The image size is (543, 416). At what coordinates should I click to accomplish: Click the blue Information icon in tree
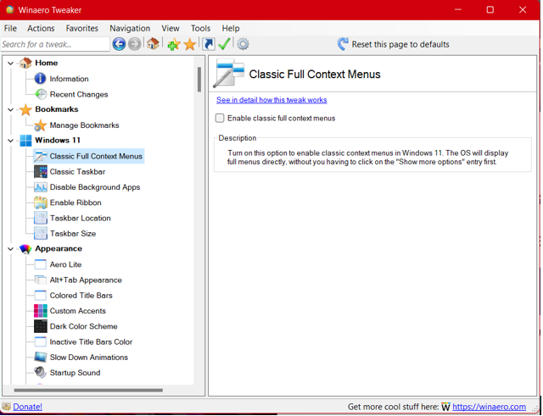click(40, 79)
